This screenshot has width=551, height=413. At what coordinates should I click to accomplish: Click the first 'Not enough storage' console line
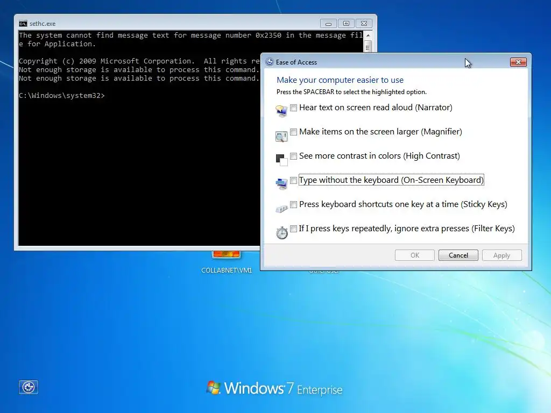[x=139, y=69]
